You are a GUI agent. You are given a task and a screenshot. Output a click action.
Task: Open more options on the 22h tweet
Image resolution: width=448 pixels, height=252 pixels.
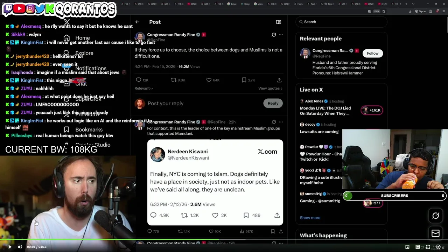[x=281, y=122]
